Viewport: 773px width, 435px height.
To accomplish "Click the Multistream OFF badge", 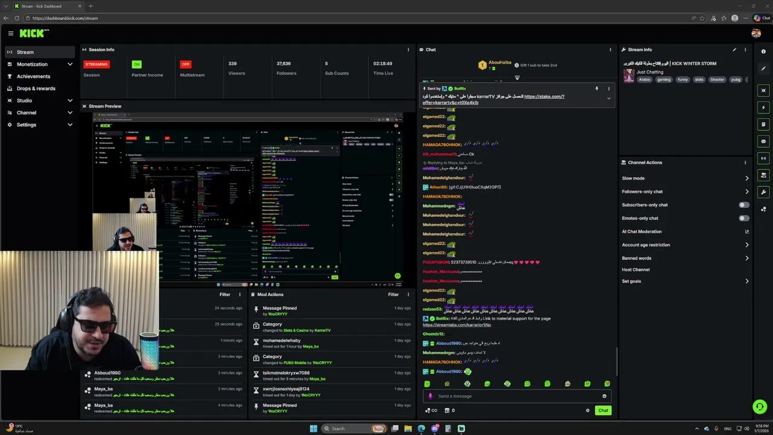I will [185, 64].
